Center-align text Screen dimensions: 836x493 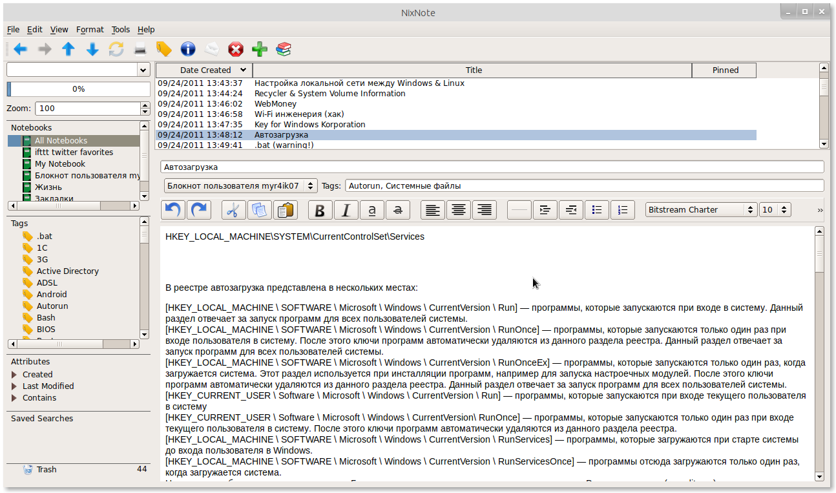coord(459,209)
